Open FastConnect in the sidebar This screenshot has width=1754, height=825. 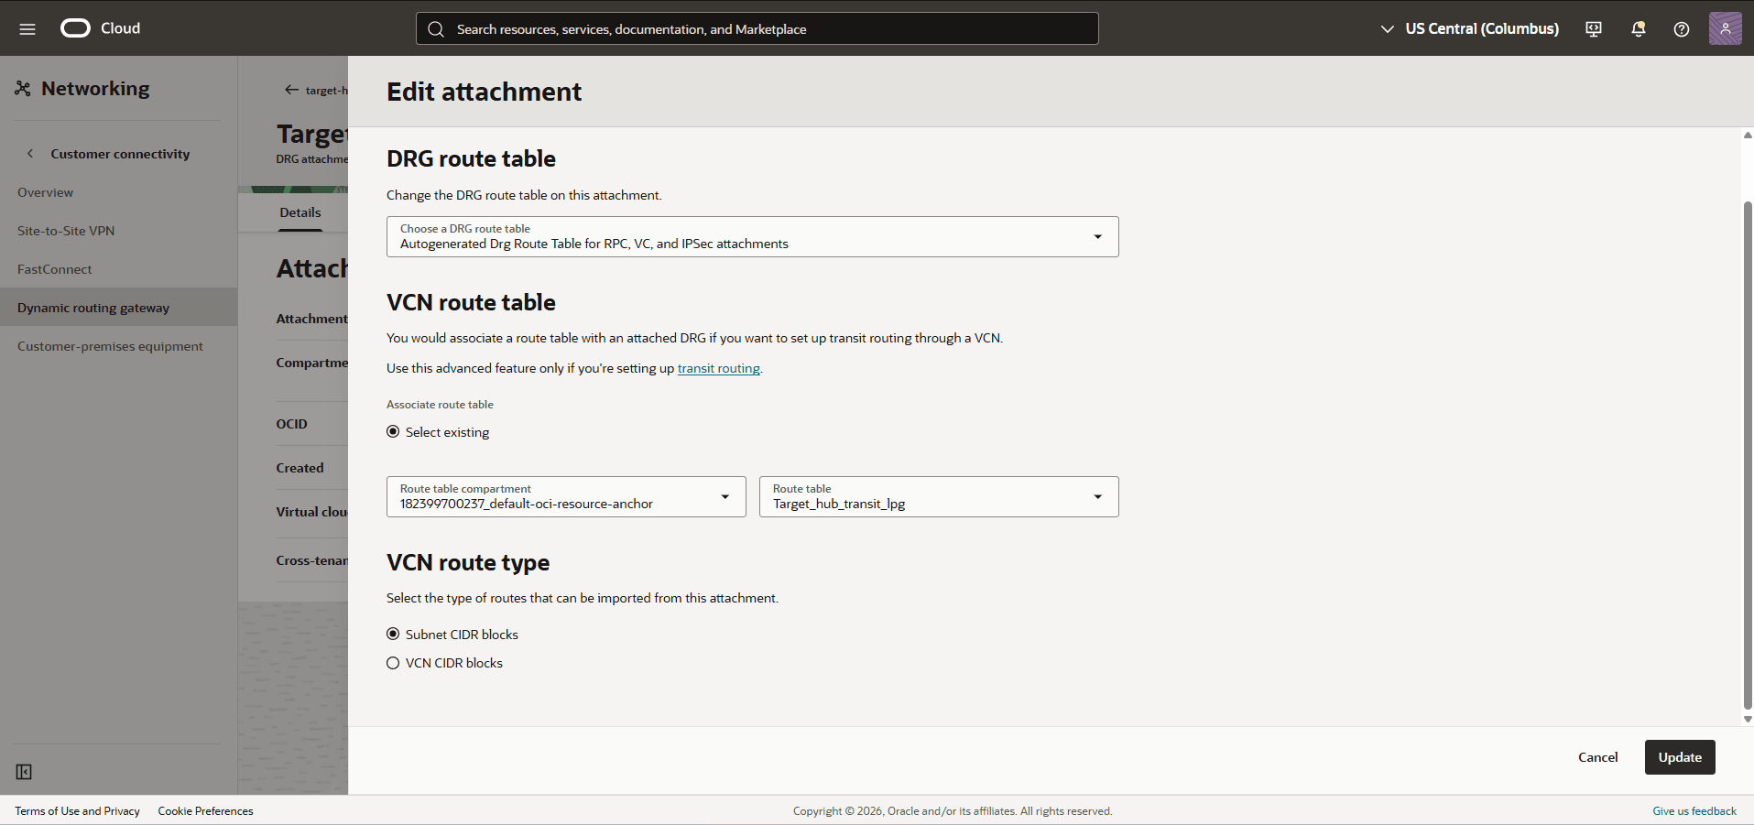click(54, 269)
